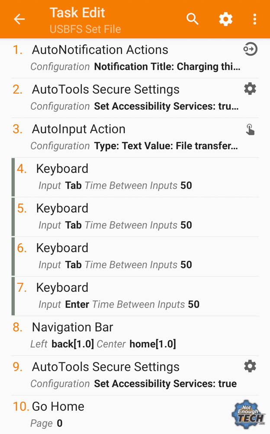Tap the AutoNotification plugin icon

click(250, 49)
